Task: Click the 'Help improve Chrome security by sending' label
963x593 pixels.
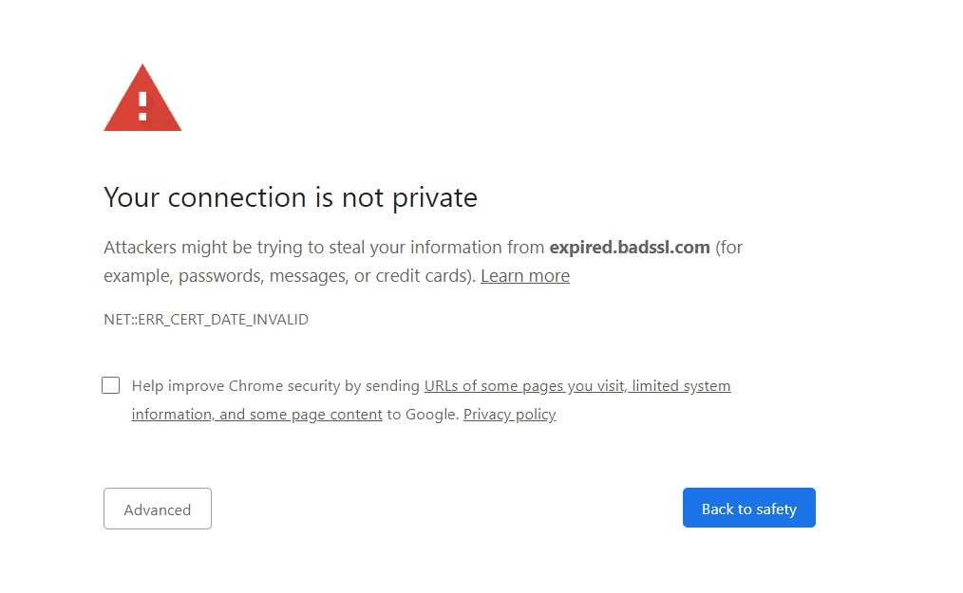Action: point(275,385)
